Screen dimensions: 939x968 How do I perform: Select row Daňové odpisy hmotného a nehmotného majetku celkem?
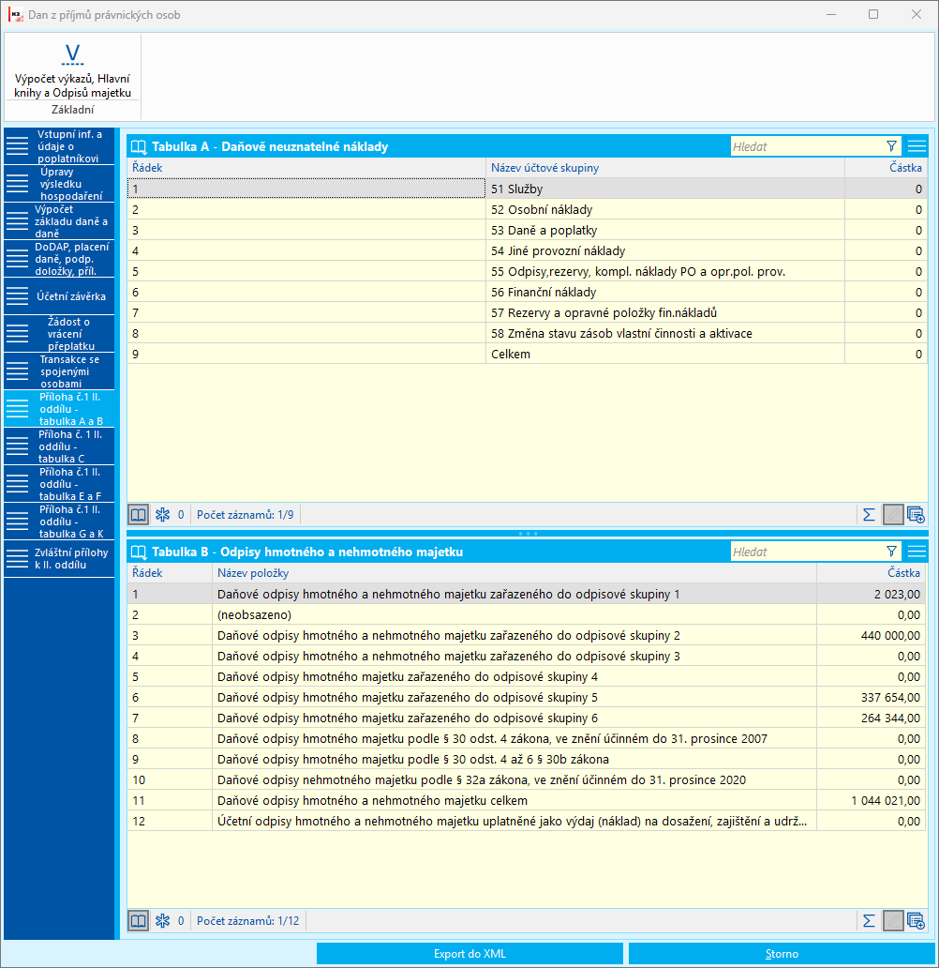coord(527,801)
